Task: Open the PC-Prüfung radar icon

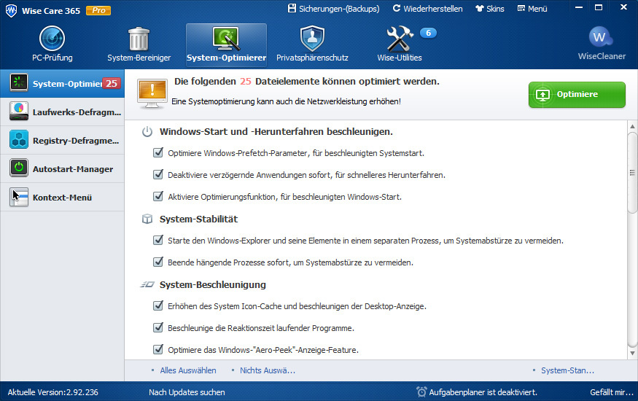Action: pos(52,39)
